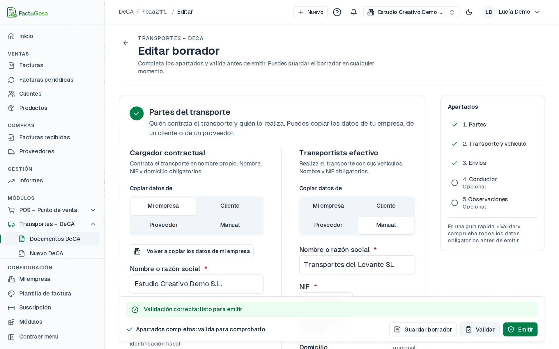This screenshot has height=349, width=559.
Task: Click the FactuGesa logo icon
Action: [x=12, y=12]
